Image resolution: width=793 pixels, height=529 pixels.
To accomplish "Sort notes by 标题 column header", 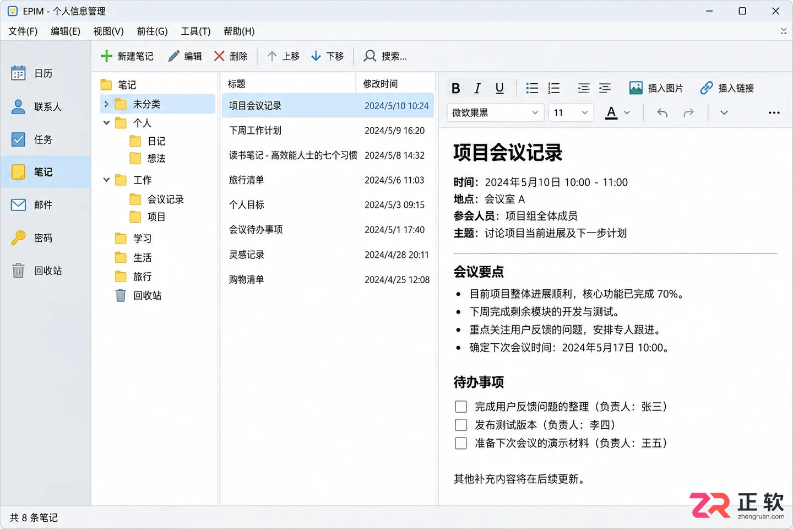I will point(289,84).
